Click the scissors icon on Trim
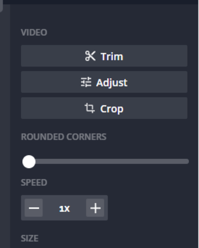The height and width of the screenshot is (248, 199). 90,56
